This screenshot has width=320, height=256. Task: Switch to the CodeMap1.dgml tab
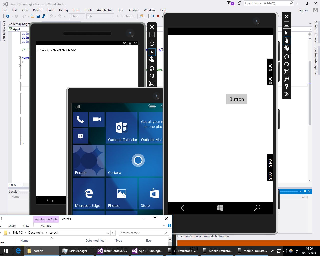[19, 24]
